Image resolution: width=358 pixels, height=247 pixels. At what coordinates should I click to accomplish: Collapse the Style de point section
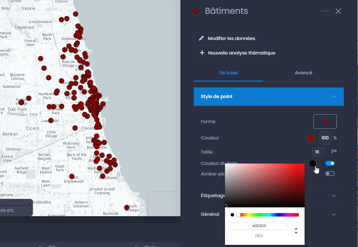[x=269, y=96]
